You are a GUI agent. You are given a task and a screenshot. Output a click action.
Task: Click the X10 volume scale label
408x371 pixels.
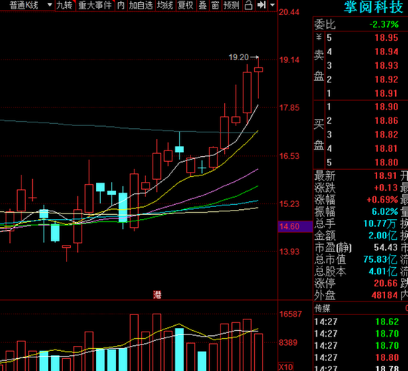(286, 367)
